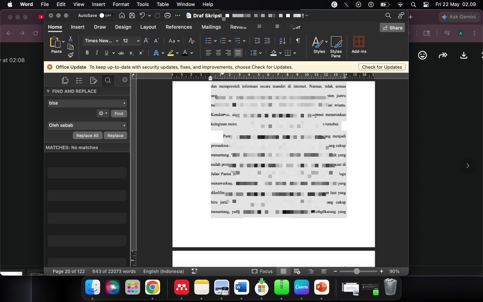Toggle Focus mode in the status bar

(262, 271)
